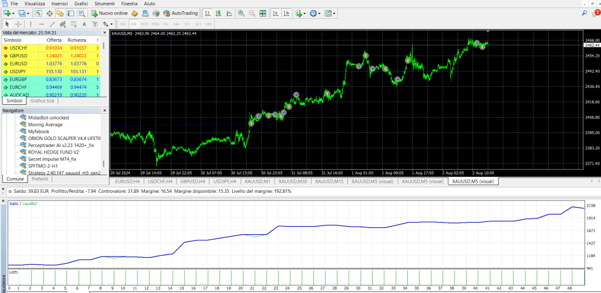Screen dimensions: 601x293
Task: Switch to the Preferiti tab in Navigator
Action: click(40, 179)
